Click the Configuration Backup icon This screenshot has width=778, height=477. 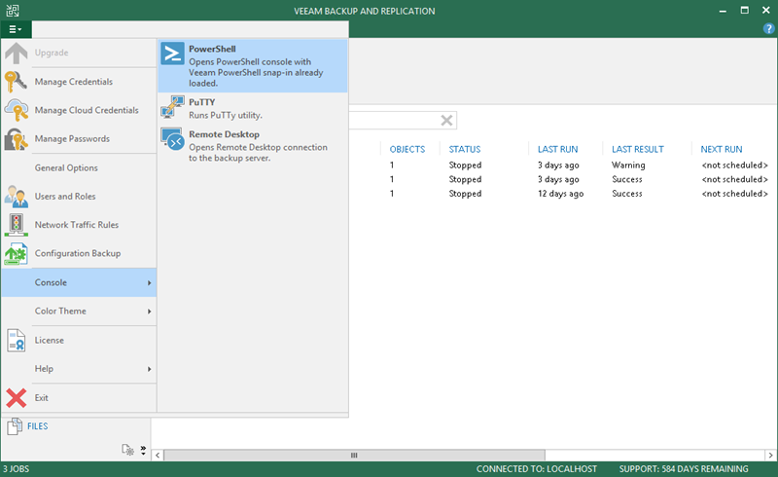tap(17, 253)
